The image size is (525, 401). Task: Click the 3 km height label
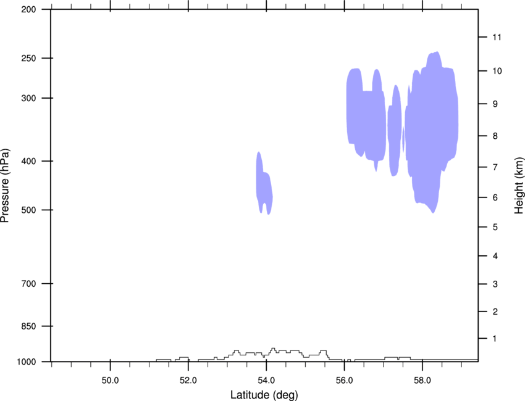(x=495, y=284)
